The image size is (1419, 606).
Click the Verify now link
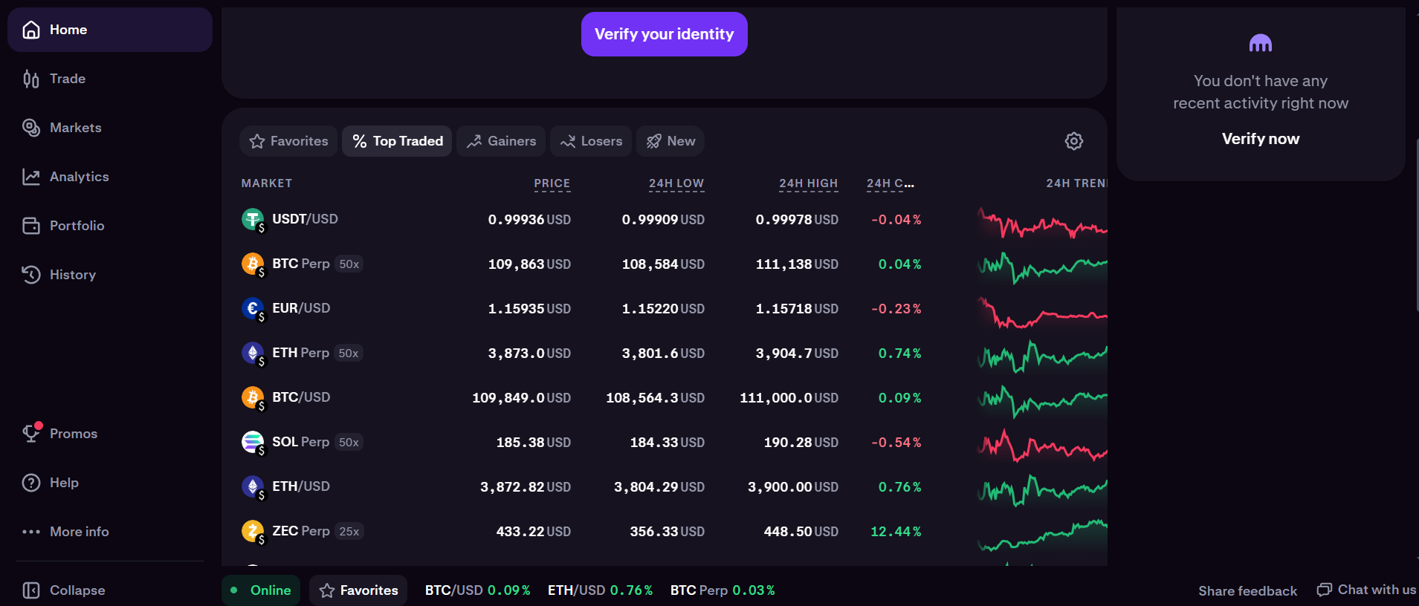coord(1260,139)
